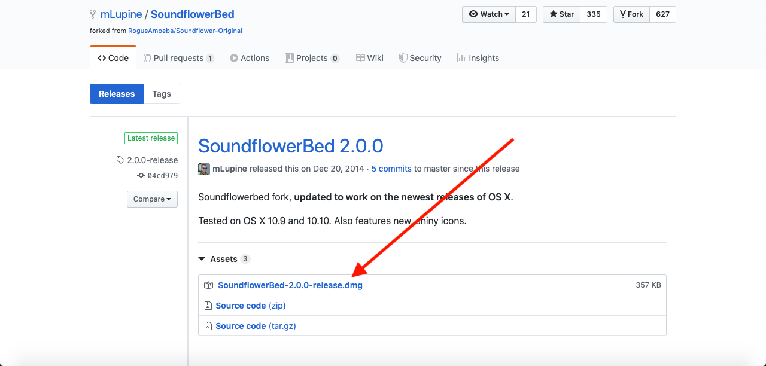The height and width of the screenshot is (366, 766).
Task: Download Source code (zip)
Action: tap(251, 306)
